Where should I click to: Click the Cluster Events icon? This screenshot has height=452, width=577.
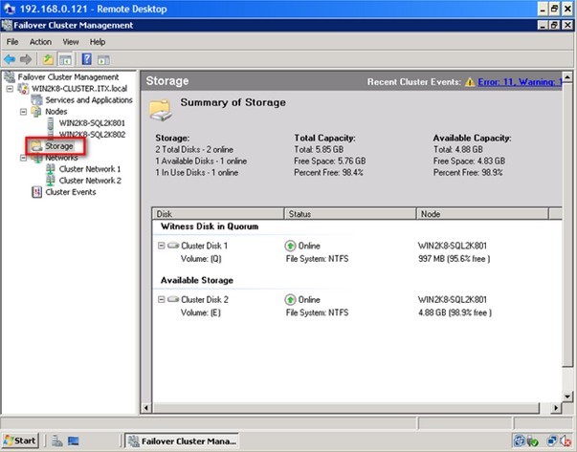[36, 192]
